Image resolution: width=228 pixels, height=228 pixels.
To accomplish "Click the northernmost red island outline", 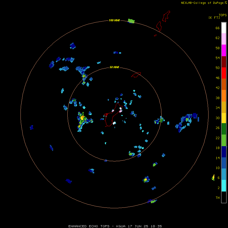I will point(166,16).
